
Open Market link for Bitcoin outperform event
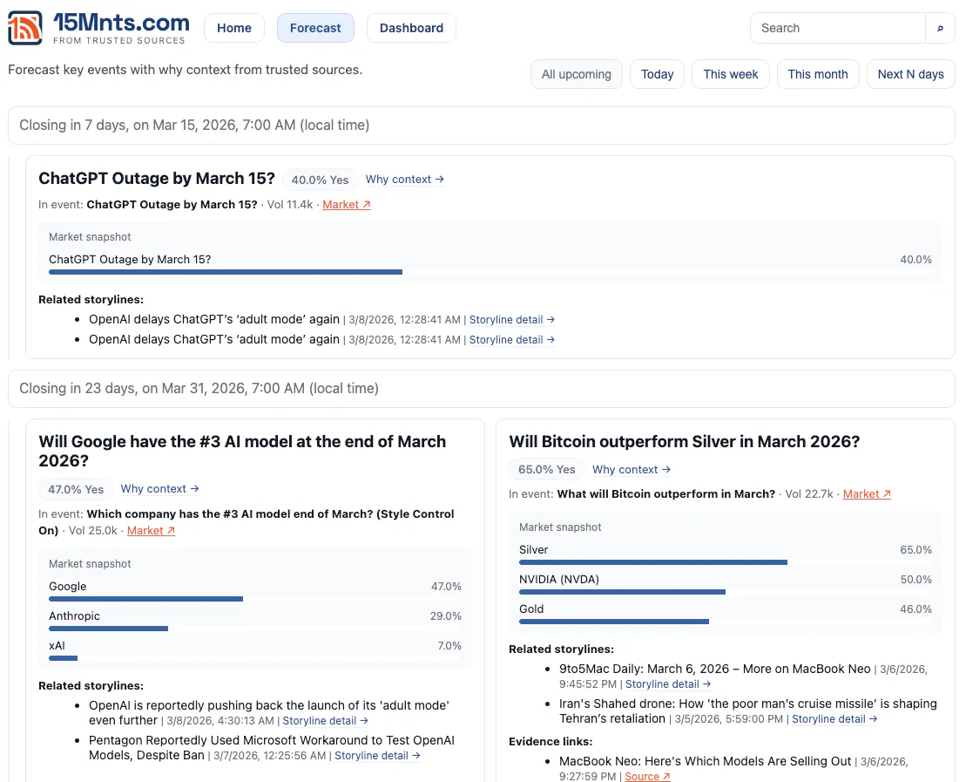[x=867, y=494]
